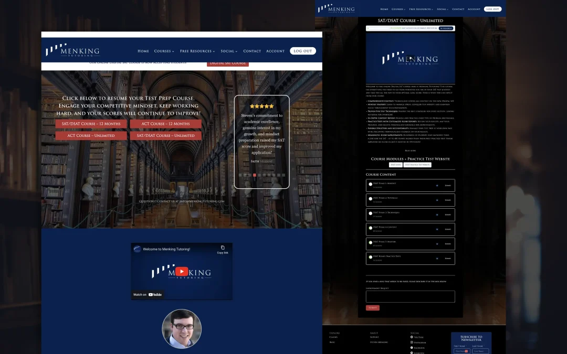567x354 pixels.
Task: Click the Read more link under course description
Action: (x=411, y=151)
